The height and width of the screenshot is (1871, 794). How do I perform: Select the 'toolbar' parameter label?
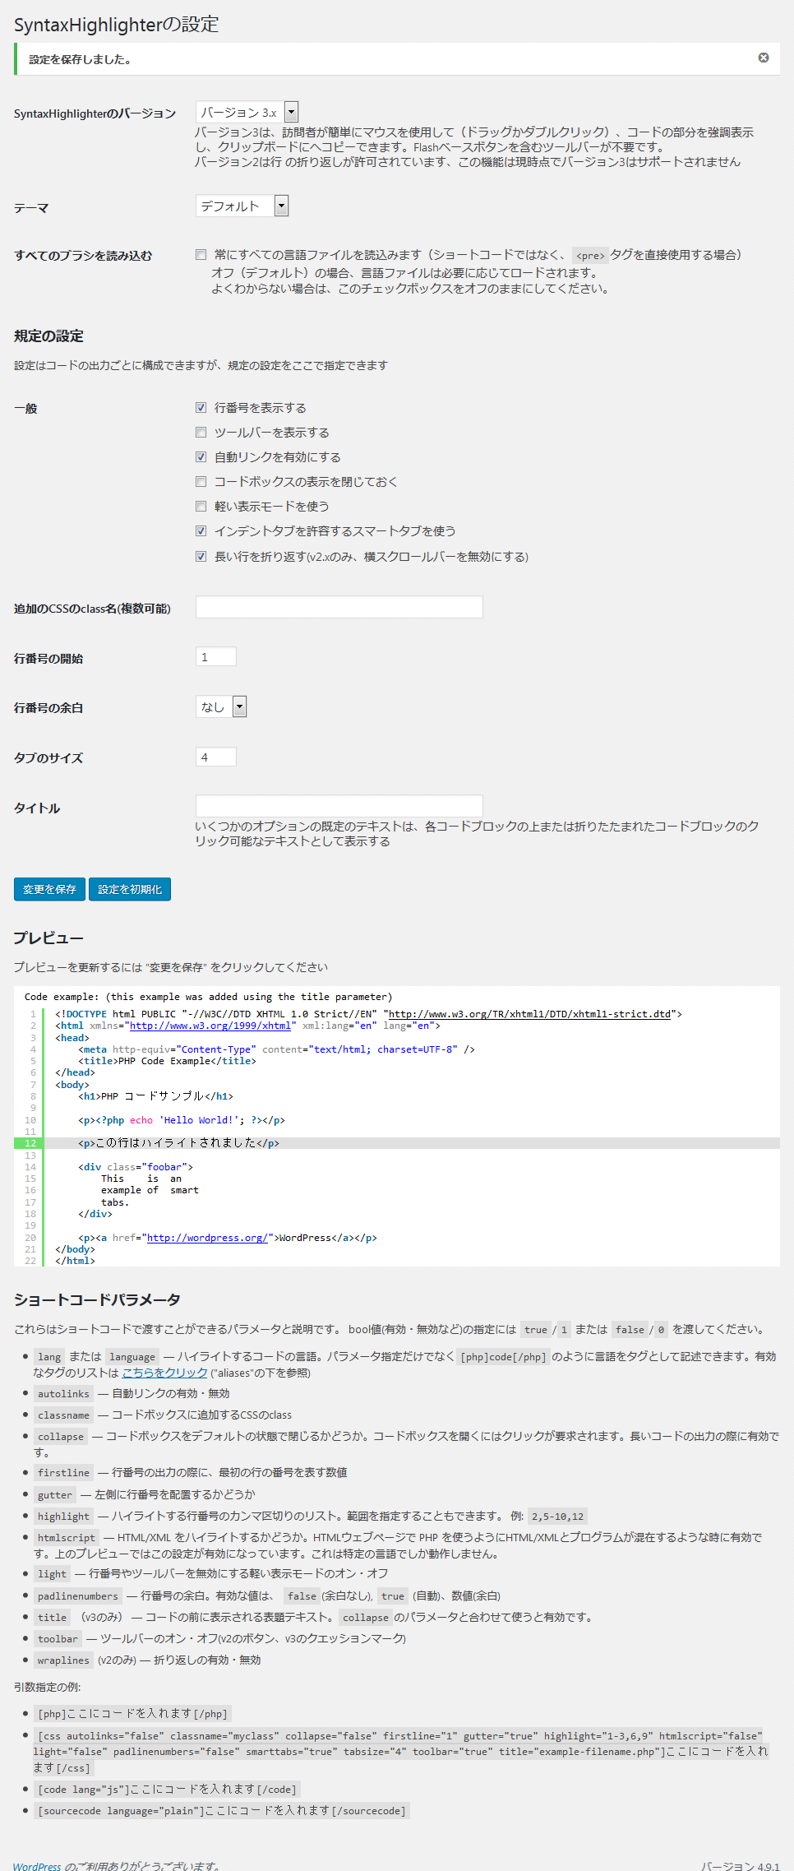pyautogui.click(x=58, y=1639)
